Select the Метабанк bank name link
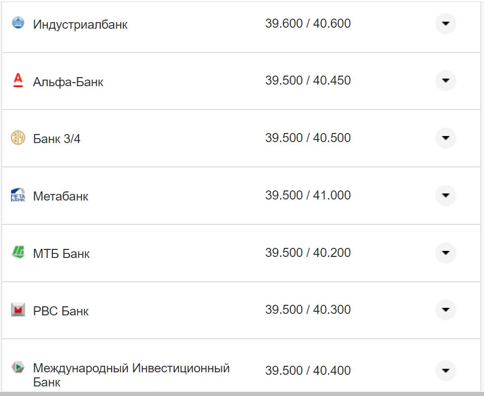Screen dimensions: 484x396 (x=60, y=196)
